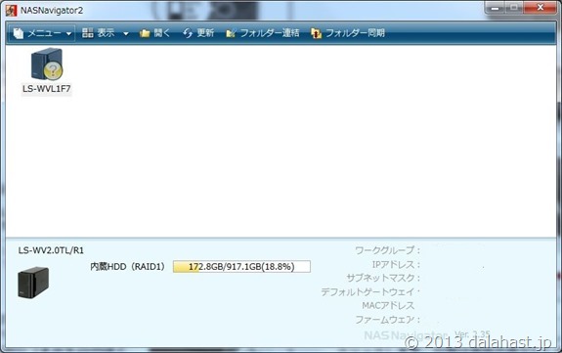Click the LS-WVL1F7 device name label

click(x=47, y=89)
